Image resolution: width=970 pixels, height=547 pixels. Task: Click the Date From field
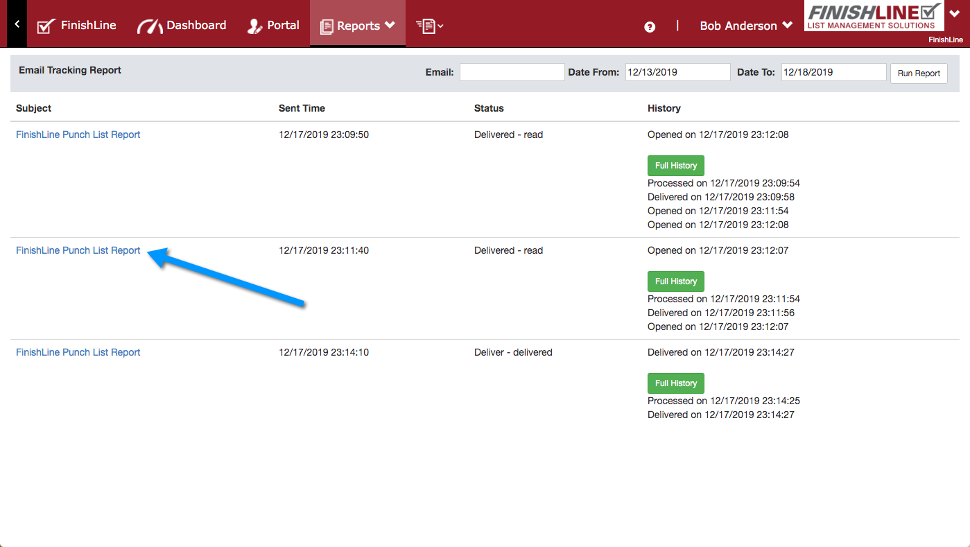[677, 72]
